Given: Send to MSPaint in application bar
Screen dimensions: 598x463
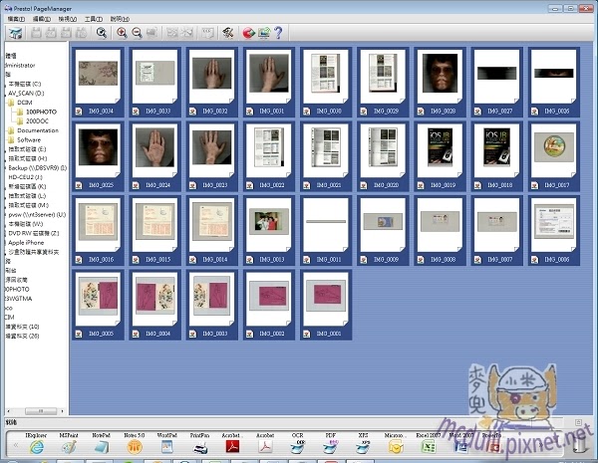Looking at the screenshot, I should point(69,446).
